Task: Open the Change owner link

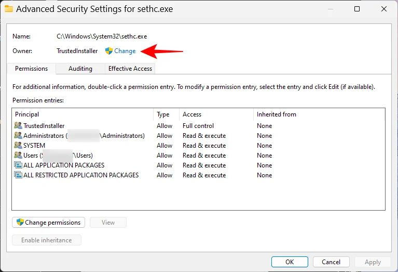Action: [125, 51]
